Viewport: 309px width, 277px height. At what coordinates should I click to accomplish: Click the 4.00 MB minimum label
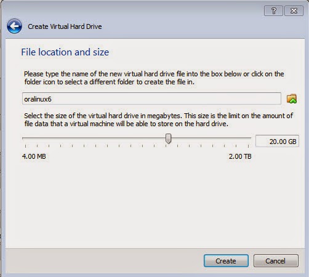click(x=34, y=156)
